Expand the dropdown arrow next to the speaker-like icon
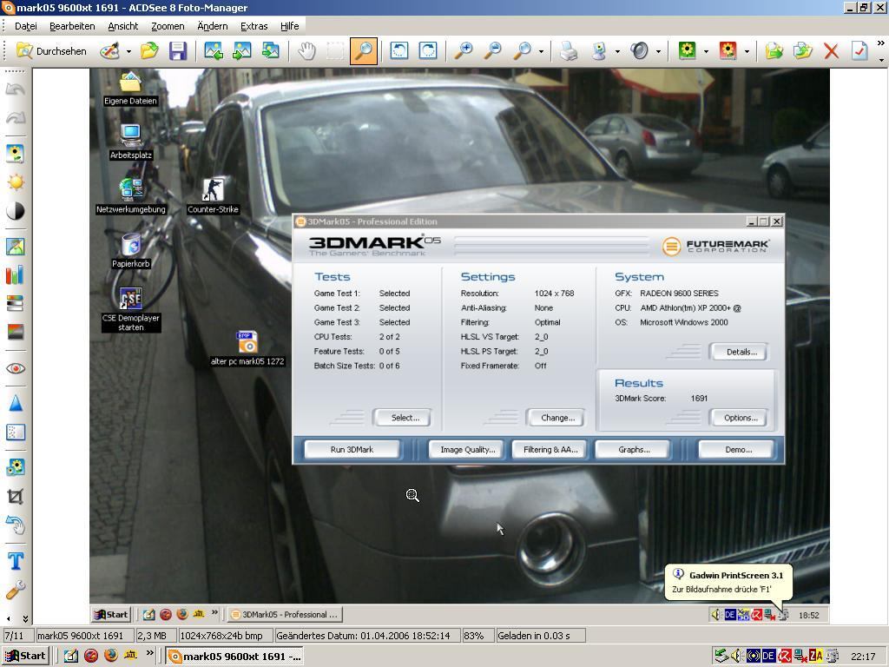 pos(658,51)
